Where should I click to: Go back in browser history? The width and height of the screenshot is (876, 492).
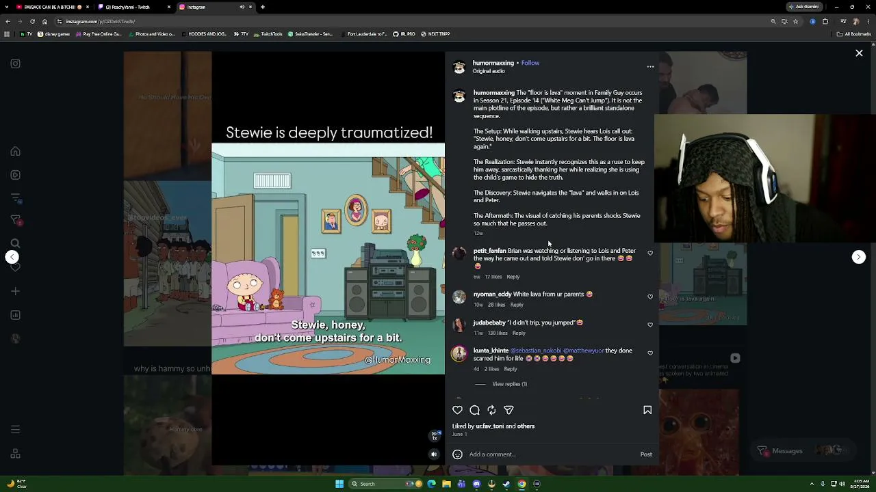[x=7, y=21]
